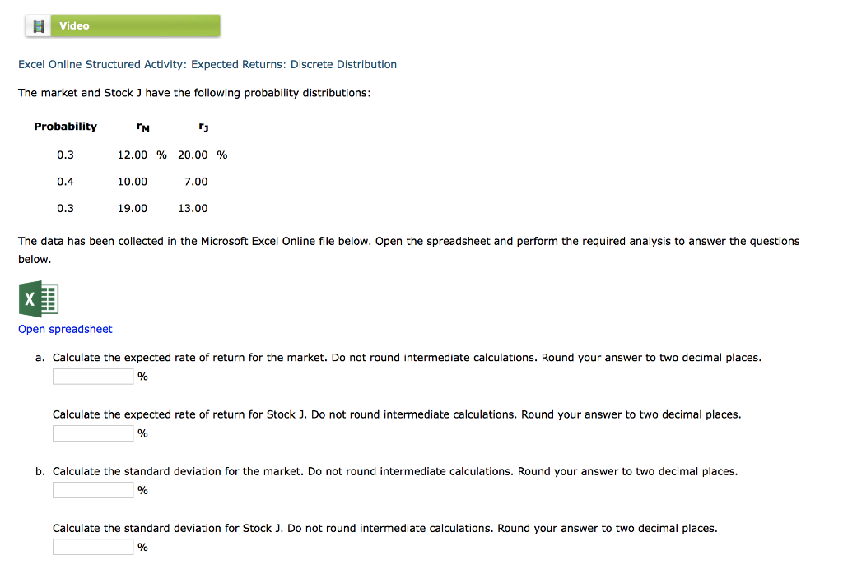
Task: Click the percent sign after the first answer box
Action: point(142,376)
